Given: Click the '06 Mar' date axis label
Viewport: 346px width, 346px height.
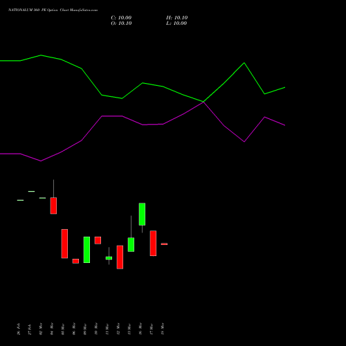Looking at the screenshot, I should (x=74, y=329).
